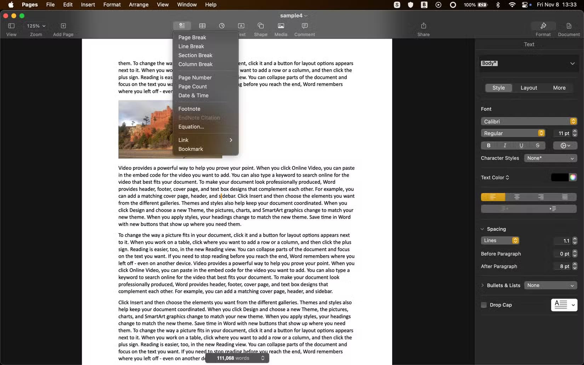This screenshot has width=584, height=365.
Task: Click the Insert toolbar icon
Action: (x=182, y=25)
